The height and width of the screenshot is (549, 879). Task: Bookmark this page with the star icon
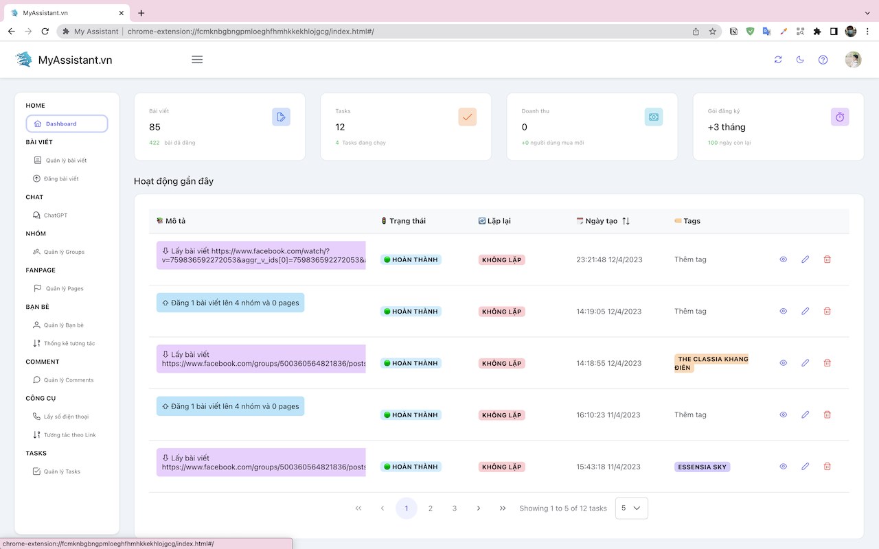pos(713,32)
